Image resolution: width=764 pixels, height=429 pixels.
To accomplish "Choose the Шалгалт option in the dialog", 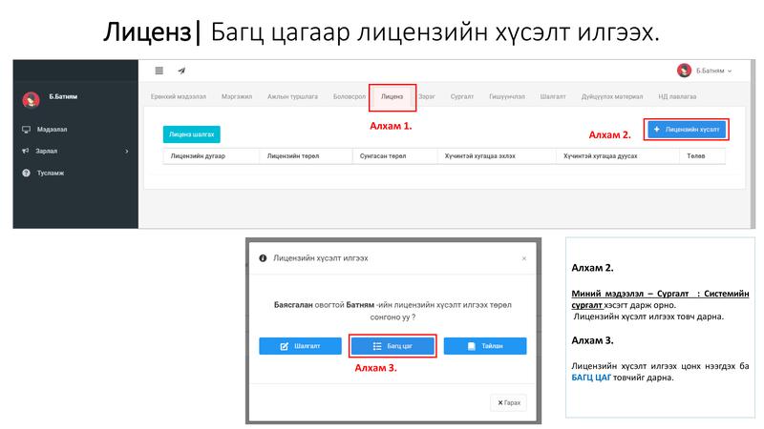I will [x=300, y=346].
